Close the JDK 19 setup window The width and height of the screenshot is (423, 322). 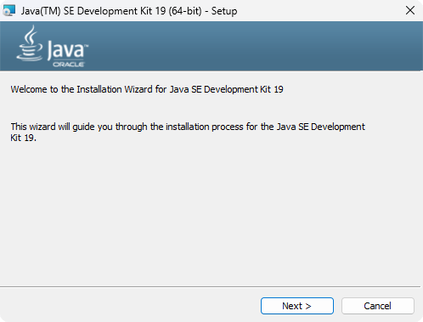point(410,11)
